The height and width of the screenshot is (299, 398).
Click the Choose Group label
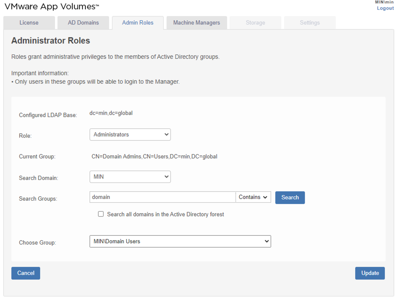pos(37,243)
